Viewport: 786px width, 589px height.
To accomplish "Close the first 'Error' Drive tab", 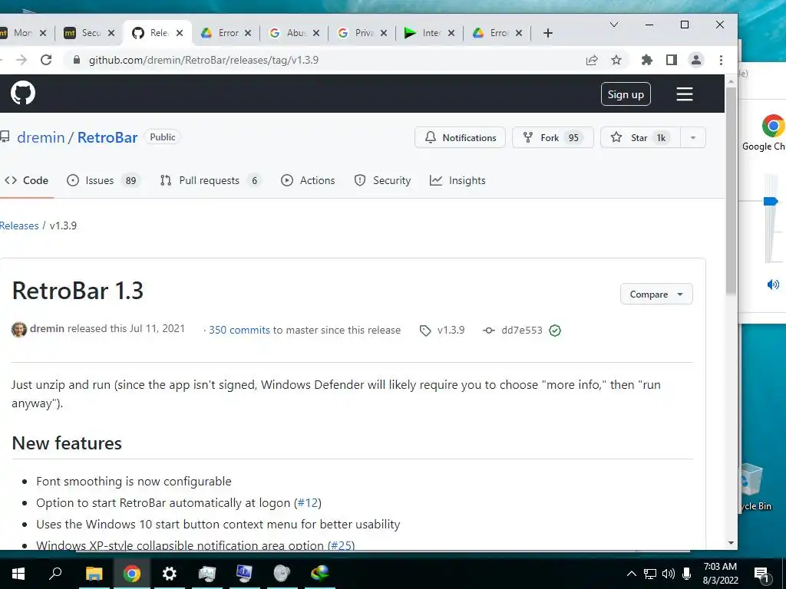I will [248, 33].
